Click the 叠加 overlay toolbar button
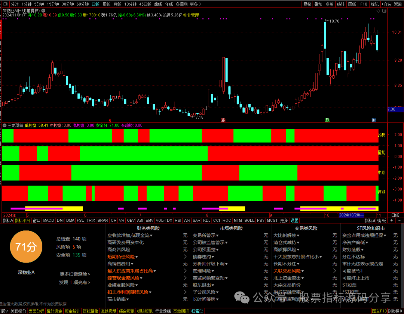 318,4
